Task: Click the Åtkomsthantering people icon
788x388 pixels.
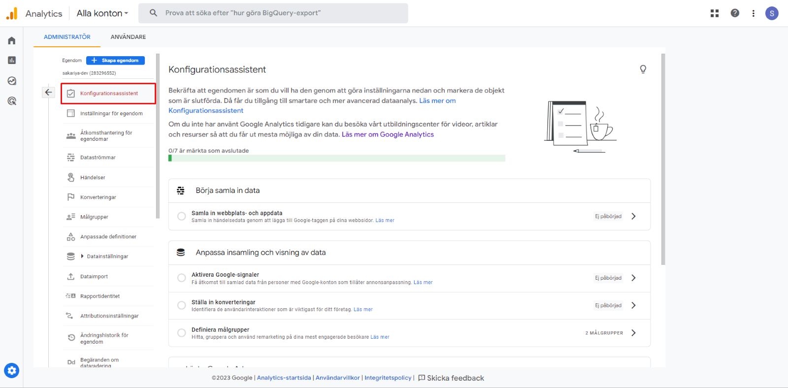Action: [71, 136]
